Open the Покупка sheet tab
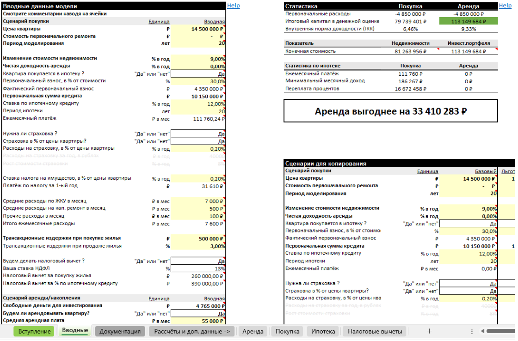518x341 pixels. (x=288, y=331)
